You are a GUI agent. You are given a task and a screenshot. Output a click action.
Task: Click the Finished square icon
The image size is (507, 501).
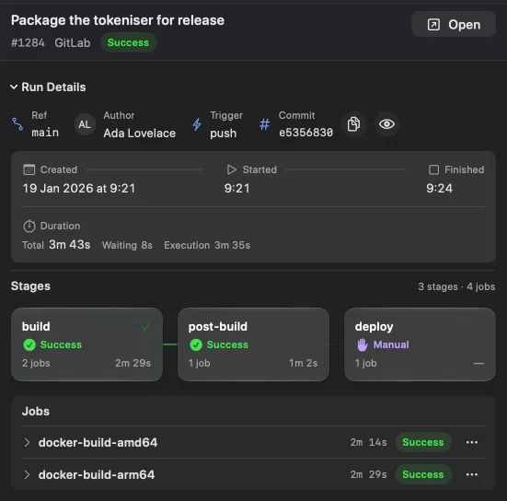click(433, 169)
